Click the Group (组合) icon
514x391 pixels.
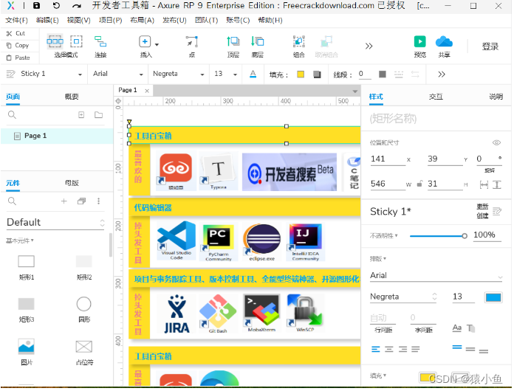298,45
